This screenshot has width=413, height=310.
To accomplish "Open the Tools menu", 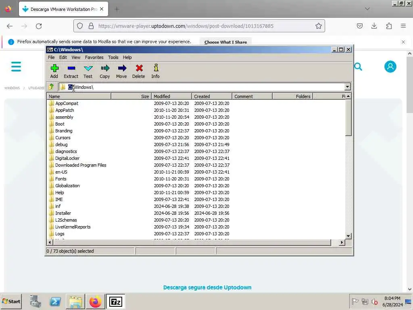I will pyautogui.click(x=113, y=57).
